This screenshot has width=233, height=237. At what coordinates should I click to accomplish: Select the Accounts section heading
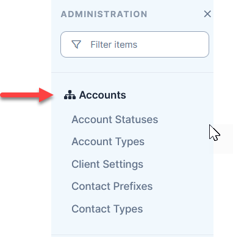pos(102,95)
